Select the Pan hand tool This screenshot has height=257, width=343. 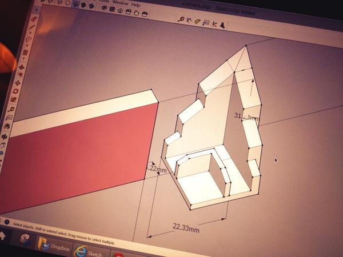point(3,144)
